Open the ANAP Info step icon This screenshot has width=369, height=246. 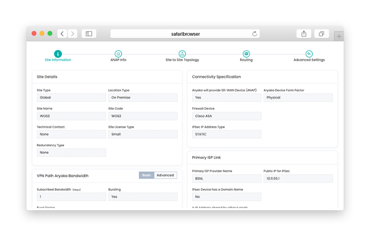coord(118,54)
